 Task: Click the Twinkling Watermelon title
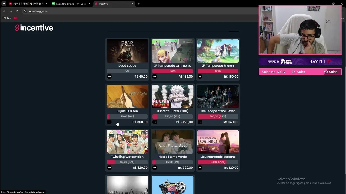(x=127, y=157)
